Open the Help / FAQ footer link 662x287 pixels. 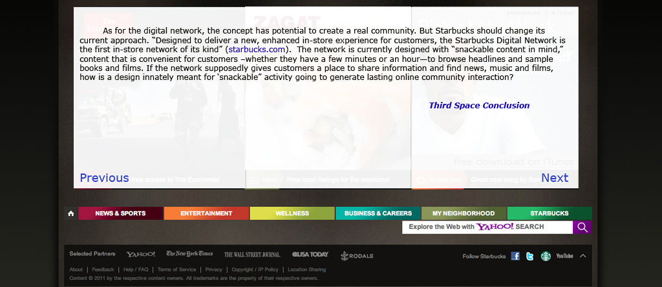pyautogui.click(x=136, y=270)
